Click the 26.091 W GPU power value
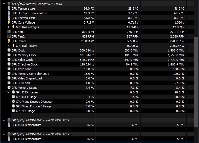This screenshot has height=143, width=199. click(87, 41)
